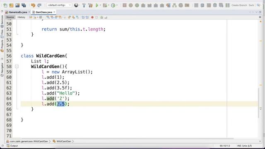Open the editor tab list dropdown arrow
265x149 pixels.
(257, 12)
